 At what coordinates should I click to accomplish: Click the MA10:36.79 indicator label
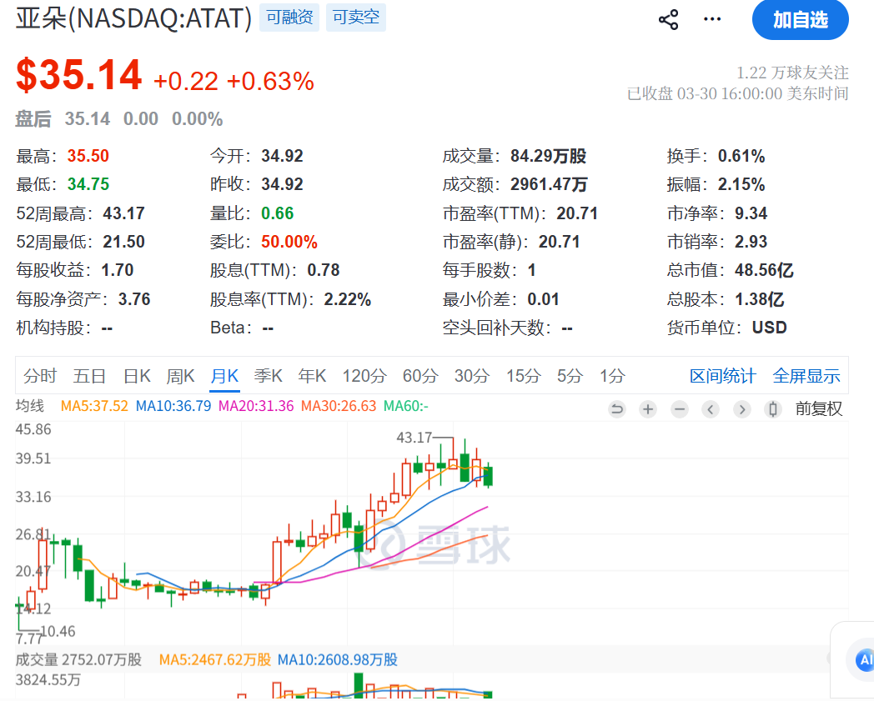173,406
